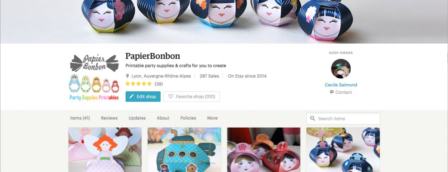Open the fairy doll item thumbnail

coord(105,150)
